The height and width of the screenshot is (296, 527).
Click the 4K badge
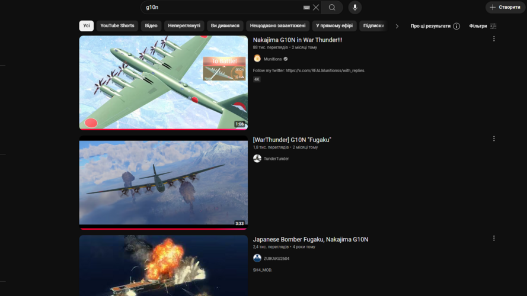pyautogui.click(x=257, y=79)
